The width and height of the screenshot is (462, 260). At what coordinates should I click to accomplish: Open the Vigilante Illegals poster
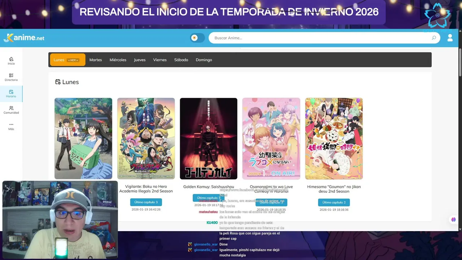click(146, 139)
